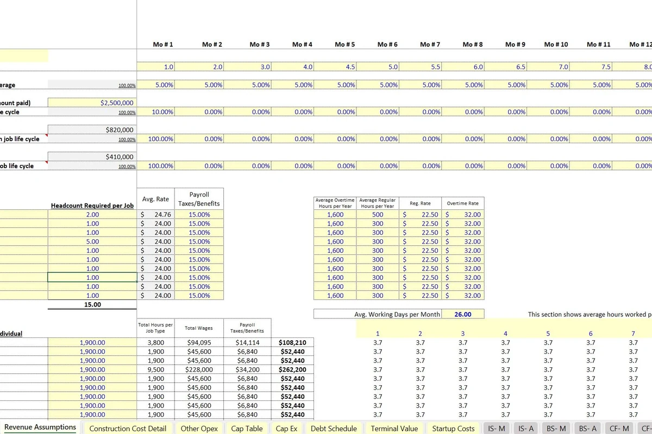Select the 3,800 total hours cell
Image resolution: width=652 pixels, height=434 pixels.
(156, 343)
